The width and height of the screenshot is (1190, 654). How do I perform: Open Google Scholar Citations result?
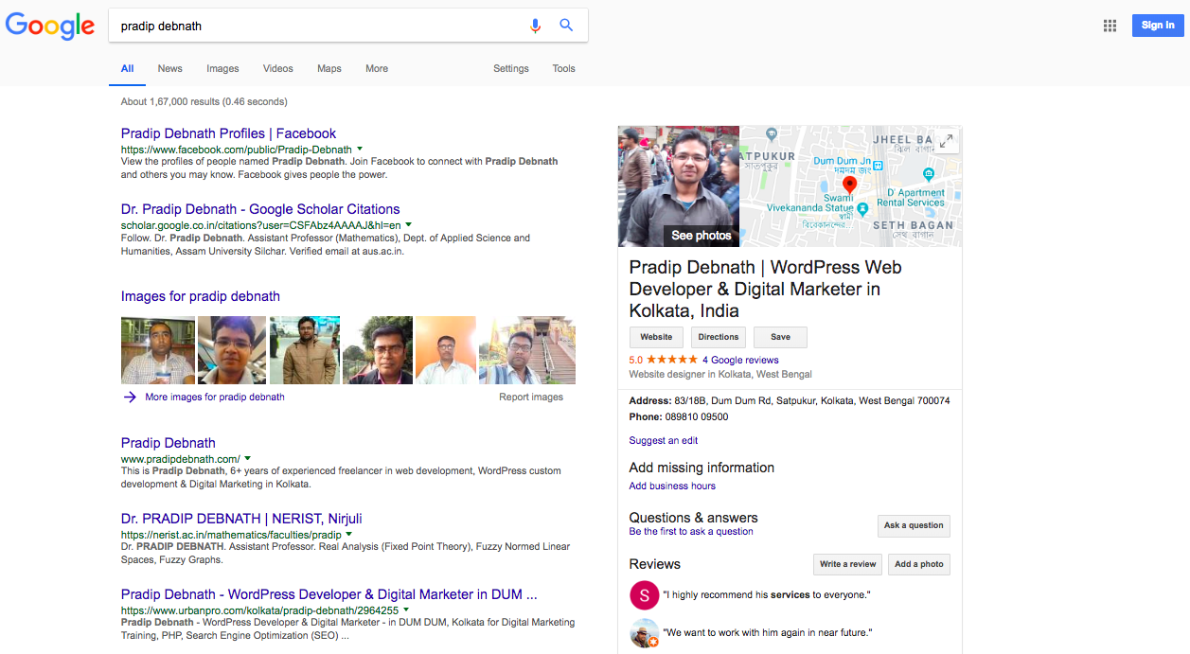pyautogui.click(x=260, y=209)
